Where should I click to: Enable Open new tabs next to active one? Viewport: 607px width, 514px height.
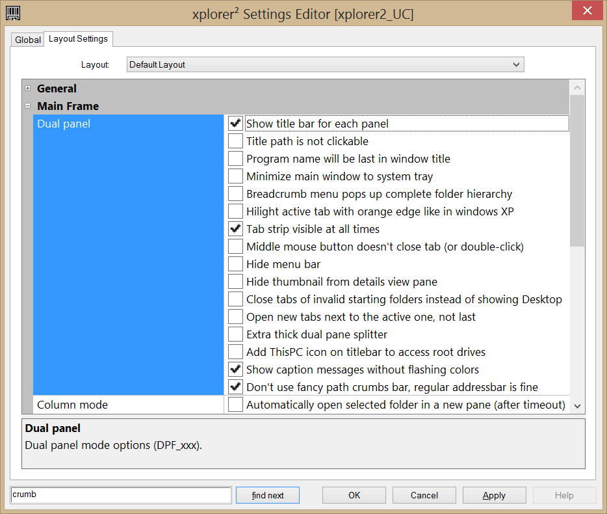tap(235, 317)
